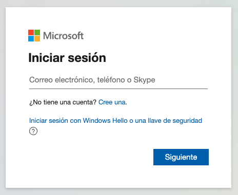This screenshot has width=238, height=195.
Task: Click the red square of Microsoft logo
Action: point(31,32)
